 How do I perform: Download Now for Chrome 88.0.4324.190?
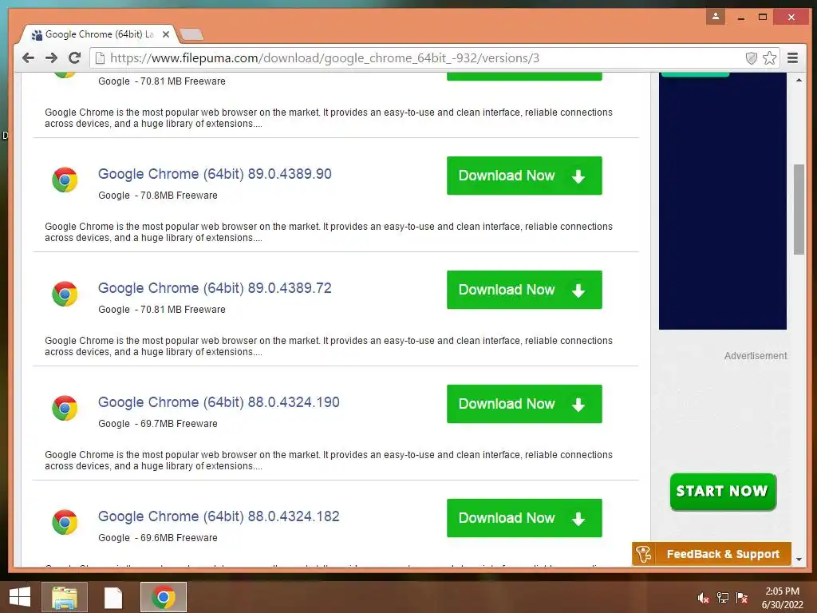coord(524,404)
